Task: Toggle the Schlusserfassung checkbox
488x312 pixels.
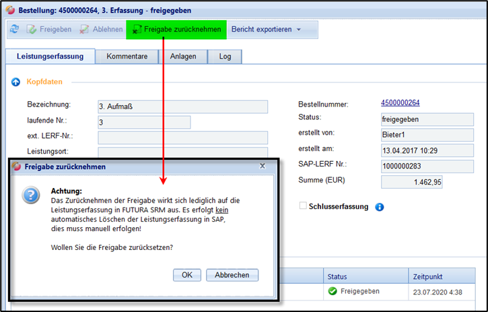Action: click(x=302, y=206)
